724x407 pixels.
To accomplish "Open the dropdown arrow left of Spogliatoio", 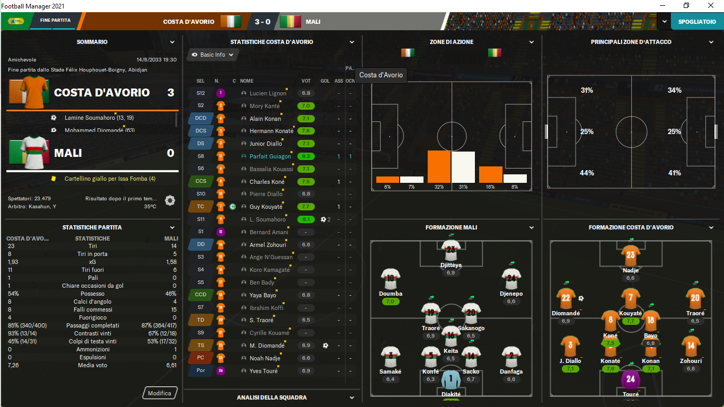I will (664, 22).
